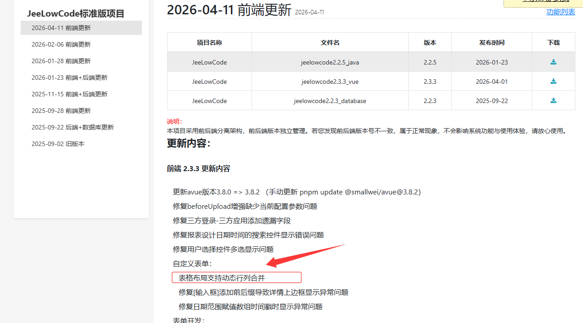
Task: Open the 2025-11-15 前端+后端更新 entry
Action: pyautogui.click(x=70, y=94)
